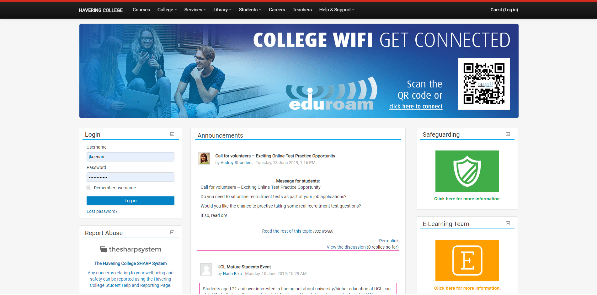This screenshot has height=295, width=597.
Task: Click the College WiFi banner image
Action: (299, 71)
